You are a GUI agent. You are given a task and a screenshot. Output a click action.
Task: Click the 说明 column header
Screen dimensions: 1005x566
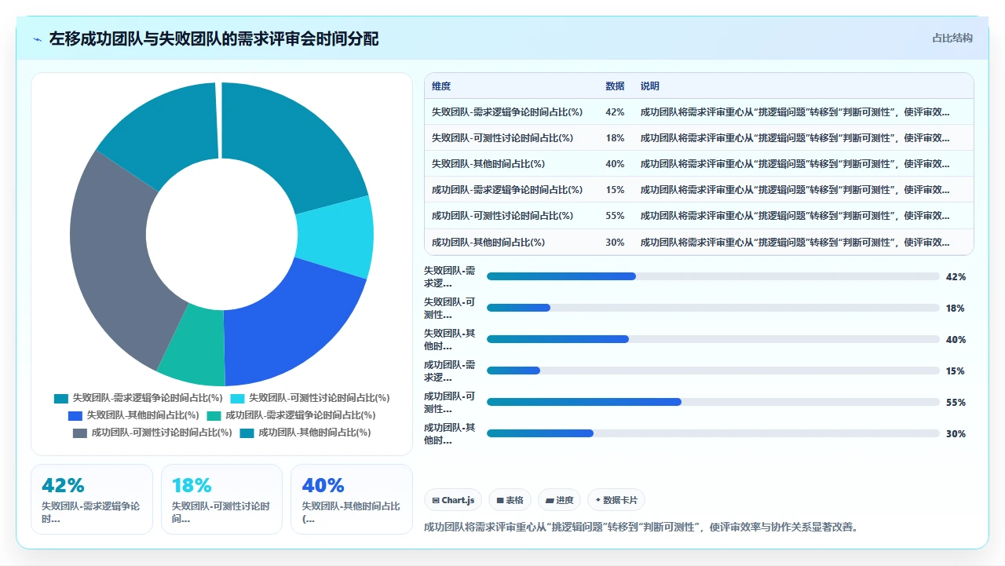pos(650,86)
